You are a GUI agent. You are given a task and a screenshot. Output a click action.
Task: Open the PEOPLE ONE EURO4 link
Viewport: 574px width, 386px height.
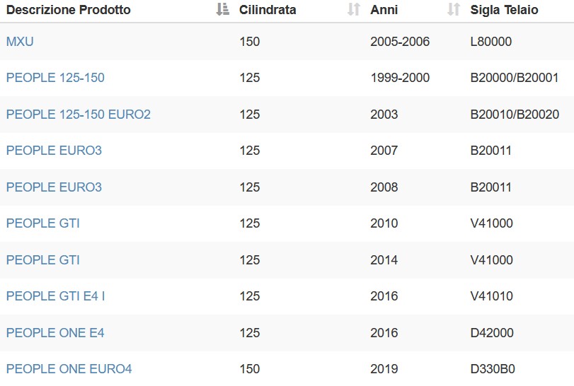pyautogui.click(x=69, y=369)
